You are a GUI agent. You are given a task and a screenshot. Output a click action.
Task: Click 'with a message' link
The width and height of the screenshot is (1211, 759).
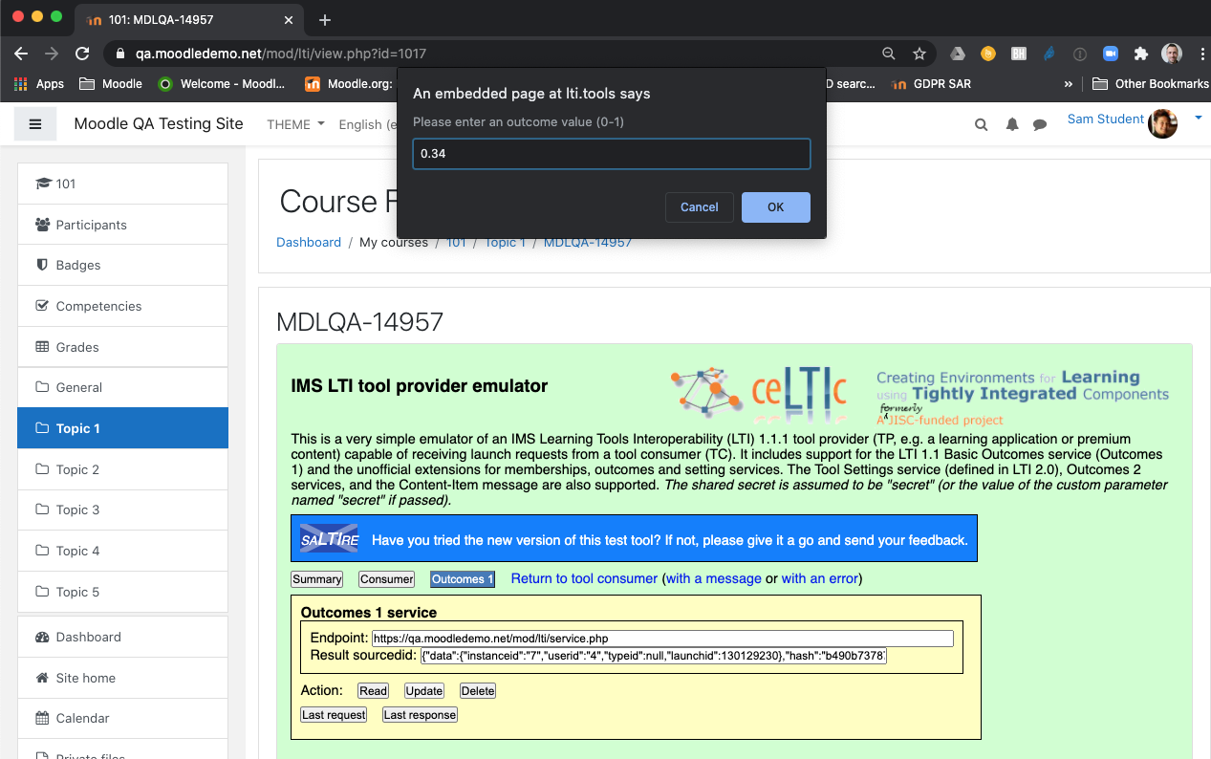(x=714, y=578)
